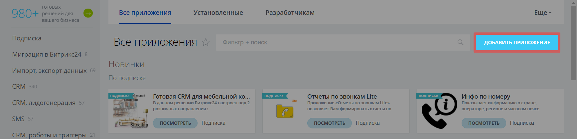Open the CRM, лидогенерация category
The image size is (577, 139).
coord(44,103)
